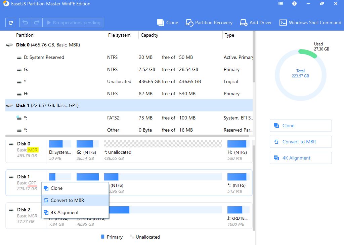Click the Redo arrow icon
The image size is (344, 245).
[x=37, y=23]
